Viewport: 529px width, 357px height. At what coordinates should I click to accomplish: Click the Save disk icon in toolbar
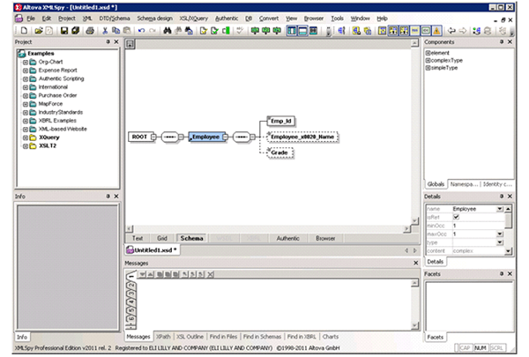[64, 31]
